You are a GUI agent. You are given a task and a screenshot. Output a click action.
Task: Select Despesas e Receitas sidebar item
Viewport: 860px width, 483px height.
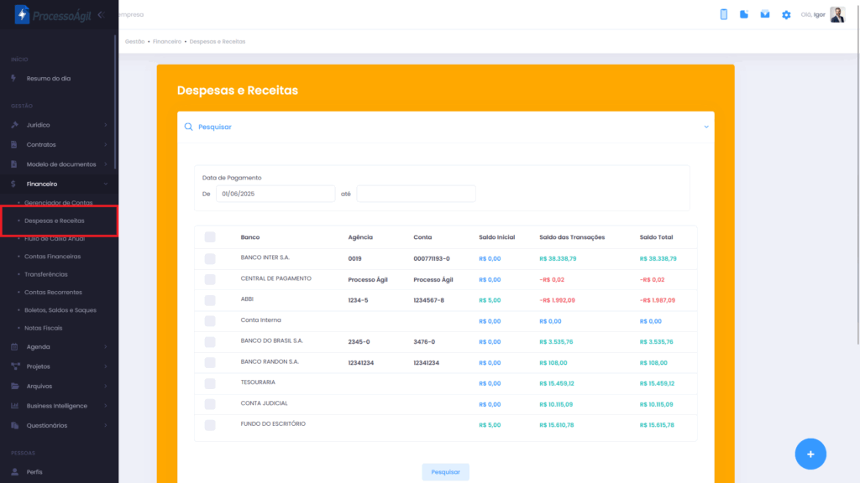coord(55,221)
